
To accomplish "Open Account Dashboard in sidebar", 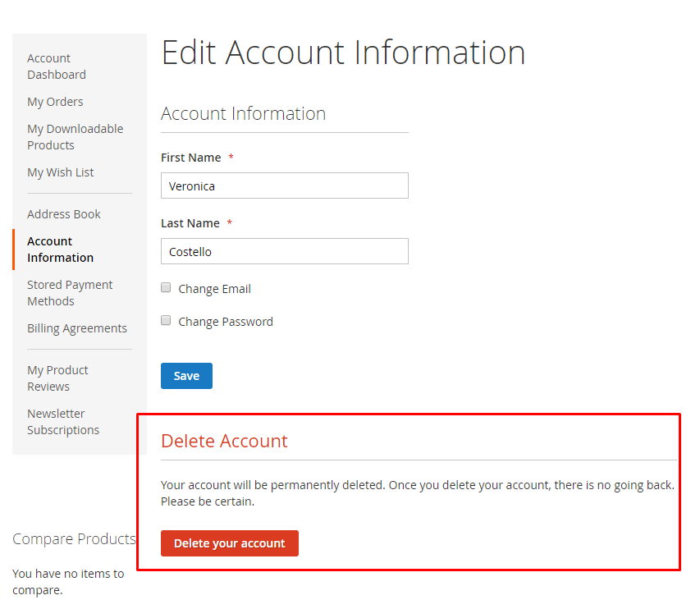I will (x=56, y=66).
